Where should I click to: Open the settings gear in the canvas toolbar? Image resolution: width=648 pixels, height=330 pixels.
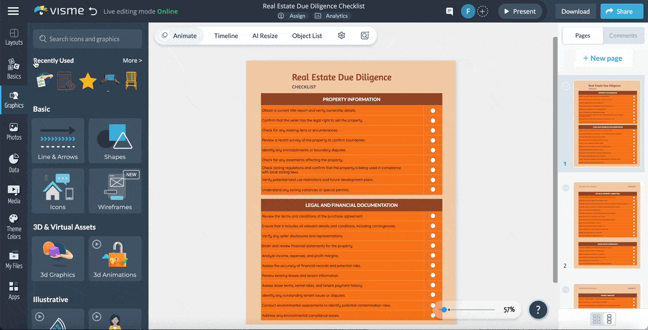341,35
